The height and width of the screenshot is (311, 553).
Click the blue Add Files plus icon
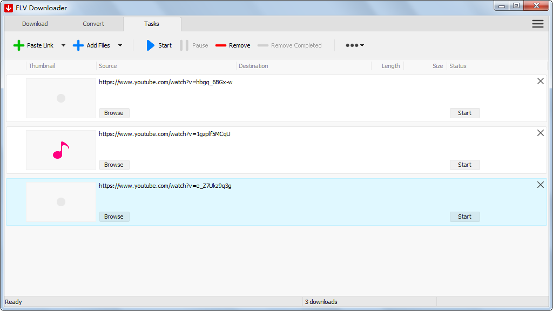coord(78,45)
